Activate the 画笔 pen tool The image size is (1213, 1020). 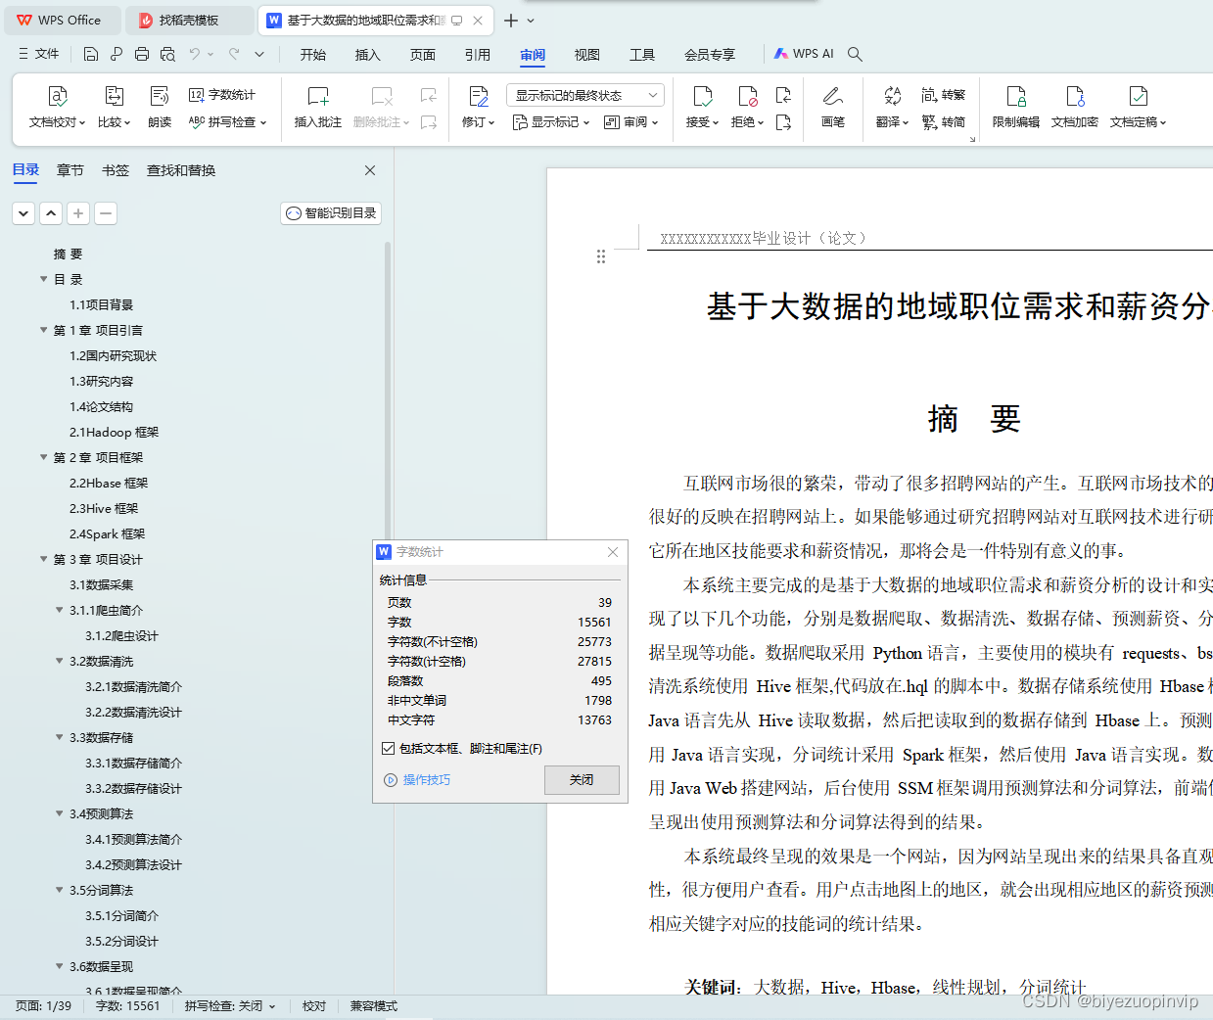coord(833,106)
